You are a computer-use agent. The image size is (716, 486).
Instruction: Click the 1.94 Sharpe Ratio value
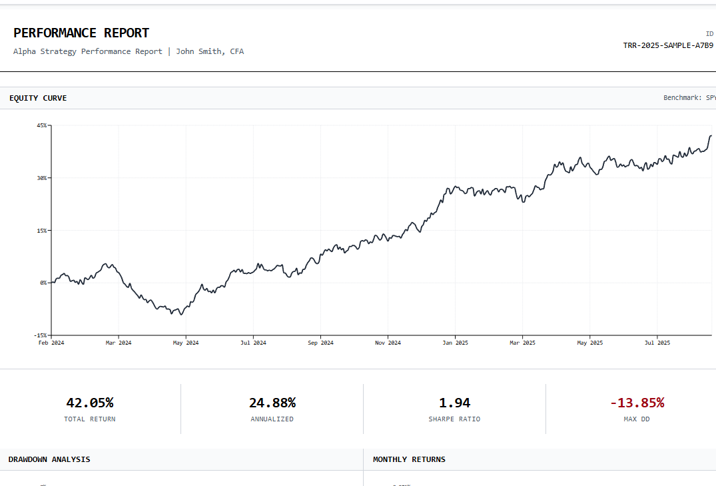point(454,403)
